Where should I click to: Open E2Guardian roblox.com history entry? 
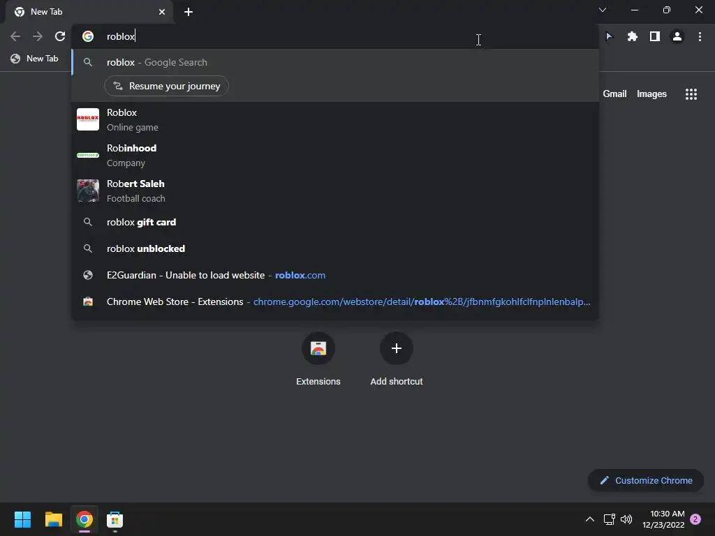click(x=335, y=275)
